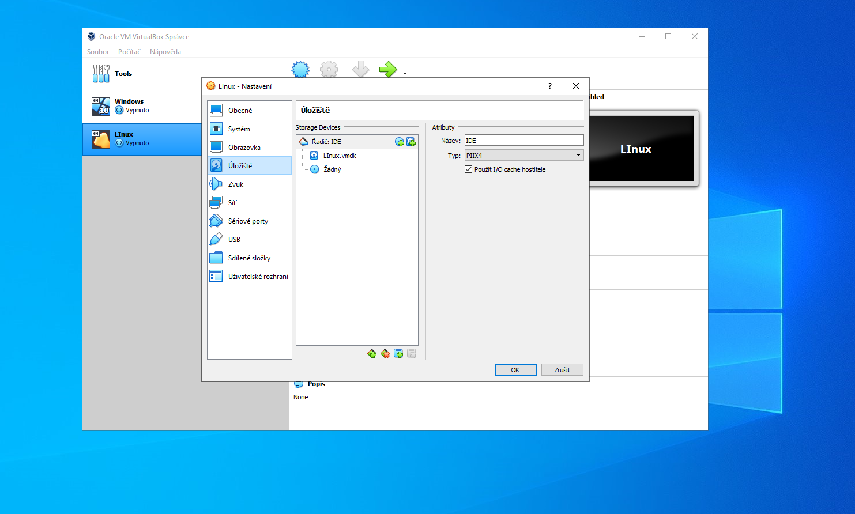Image resolution: width=855 pixels, height=514 pixels.
Task: Click the Remove controller icon below the storage tree
Action: [x=385, y=353]
